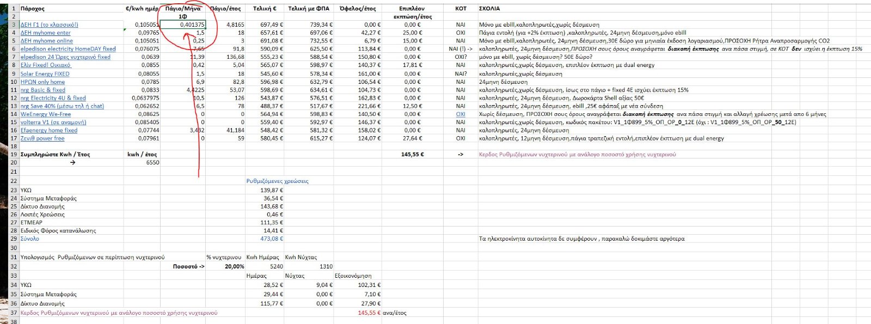Click the Όφελος/έτος header cell

click(357, 9)
